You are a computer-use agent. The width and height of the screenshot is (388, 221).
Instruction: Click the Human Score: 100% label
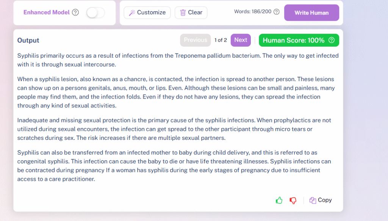point(293,40)
